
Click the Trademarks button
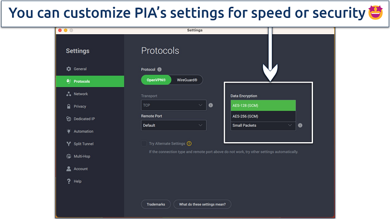[x=156, y=204]
